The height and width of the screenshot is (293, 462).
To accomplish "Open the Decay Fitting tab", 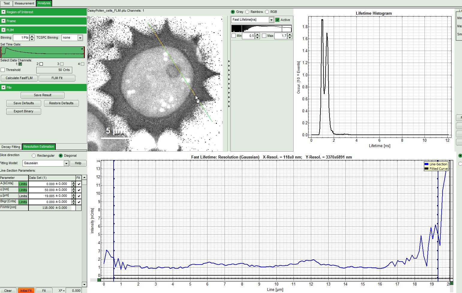I will [x=11, y=147].
